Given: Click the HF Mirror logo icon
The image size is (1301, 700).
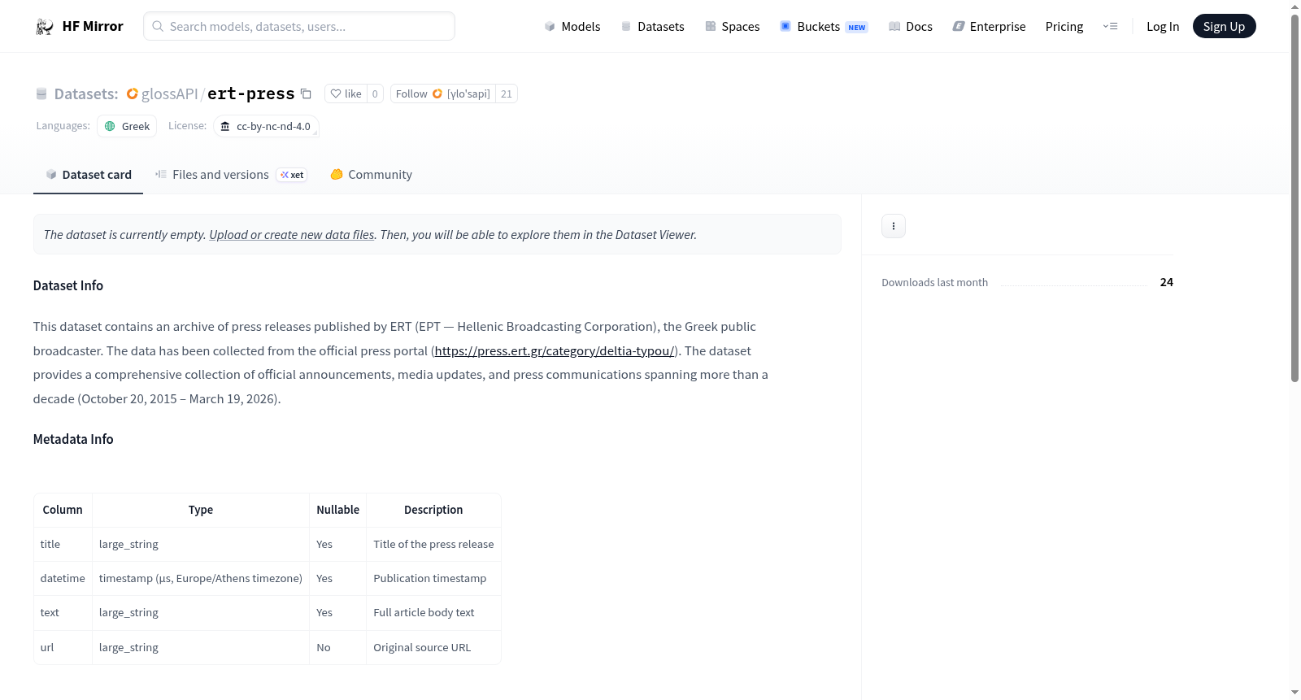Looking at the screenshot, I should point(45,27).
